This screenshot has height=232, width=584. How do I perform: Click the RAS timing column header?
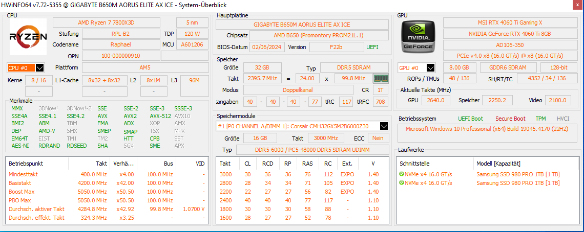(x=307, y=163)
